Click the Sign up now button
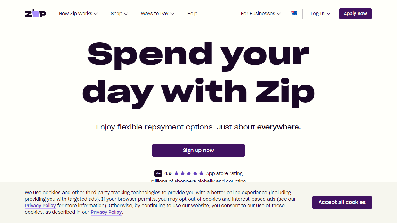 pyautogui.click(x=198, y=150)
